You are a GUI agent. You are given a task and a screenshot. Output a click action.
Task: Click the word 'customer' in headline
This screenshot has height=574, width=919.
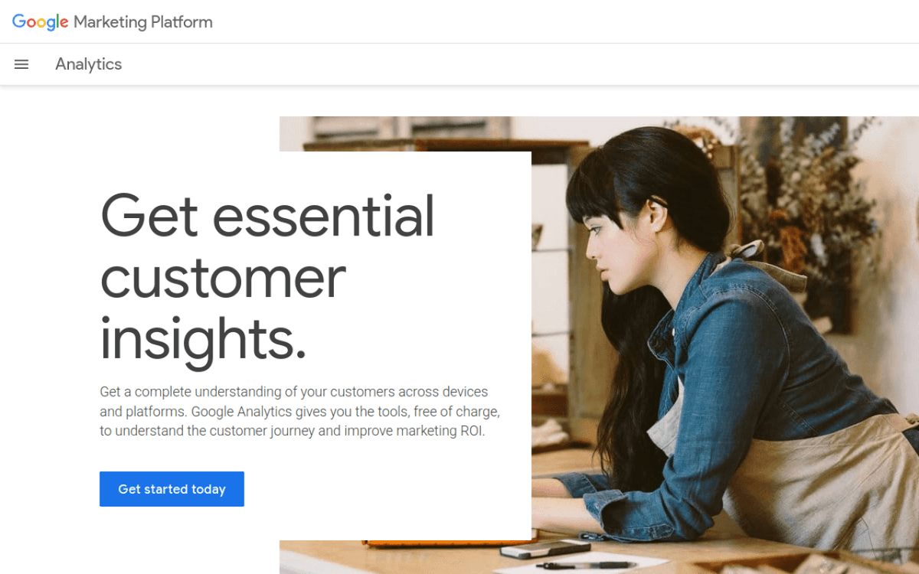pos(223,279)
